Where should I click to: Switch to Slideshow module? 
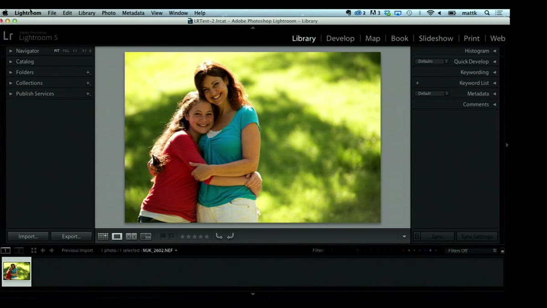pyautogui.click(x=436, y=38)
